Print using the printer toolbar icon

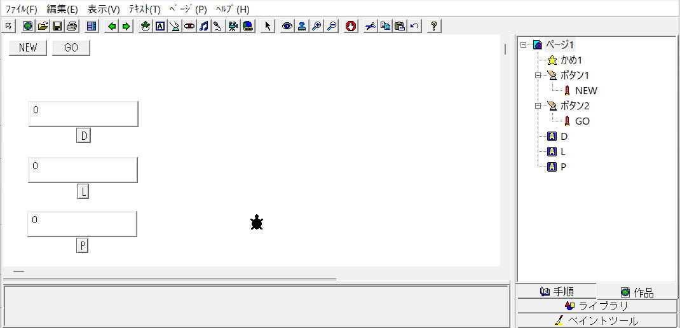click(72, 27)
